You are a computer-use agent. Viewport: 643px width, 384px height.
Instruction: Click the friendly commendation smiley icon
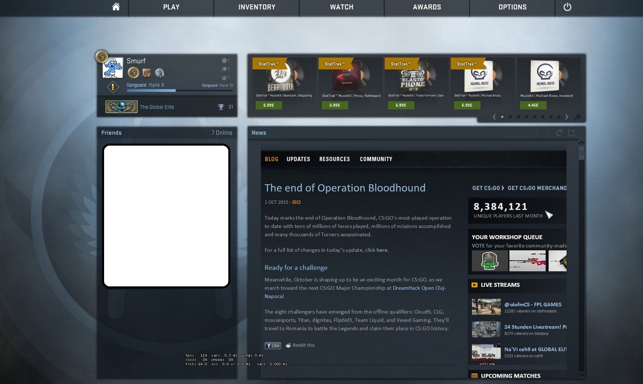click(224, 61)
